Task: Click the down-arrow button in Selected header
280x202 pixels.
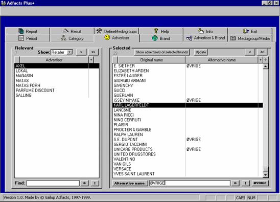Action: pyautogui.click(x=266, y=60)
